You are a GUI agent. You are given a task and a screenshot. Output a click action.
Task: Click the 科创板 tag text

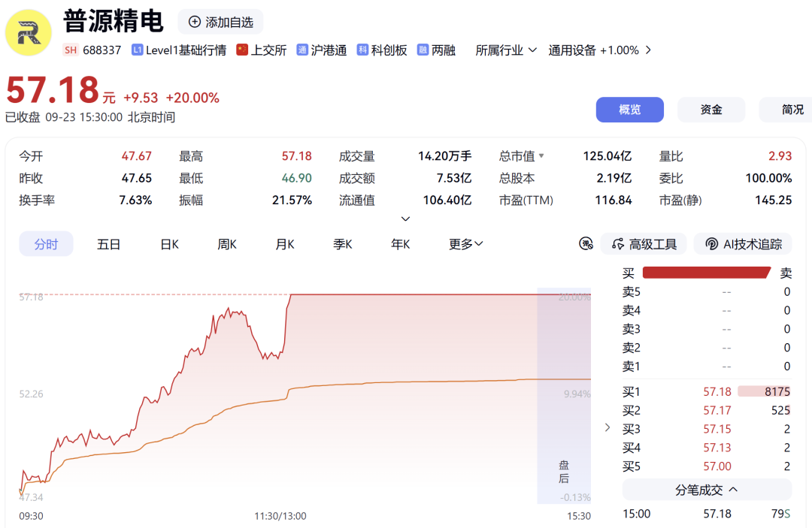(389, 50)
